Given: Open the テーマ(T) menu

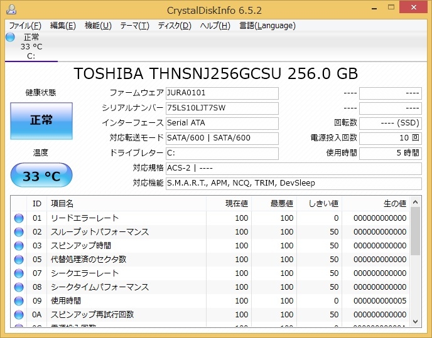Looking at the screenshot, I should pyautogui.click(x=134, y=26).
